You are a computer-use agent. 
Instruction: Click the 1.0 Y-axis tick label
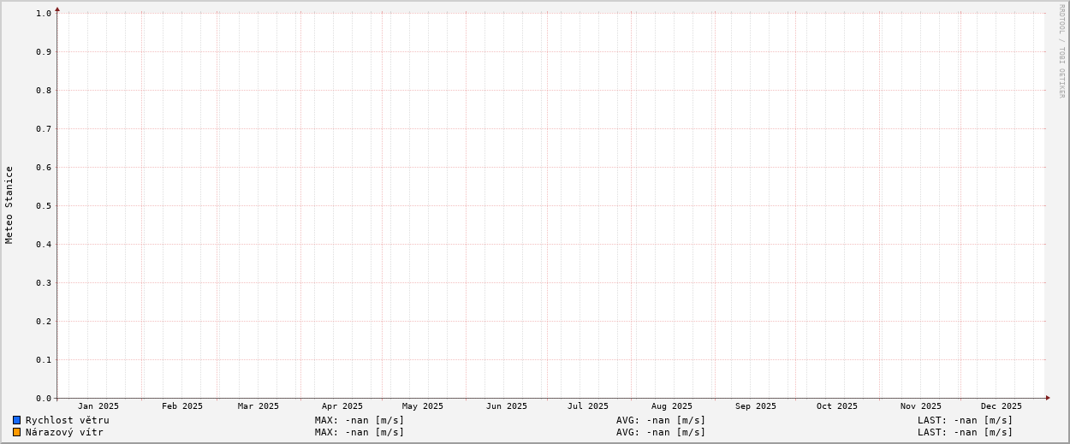point(44,13)
